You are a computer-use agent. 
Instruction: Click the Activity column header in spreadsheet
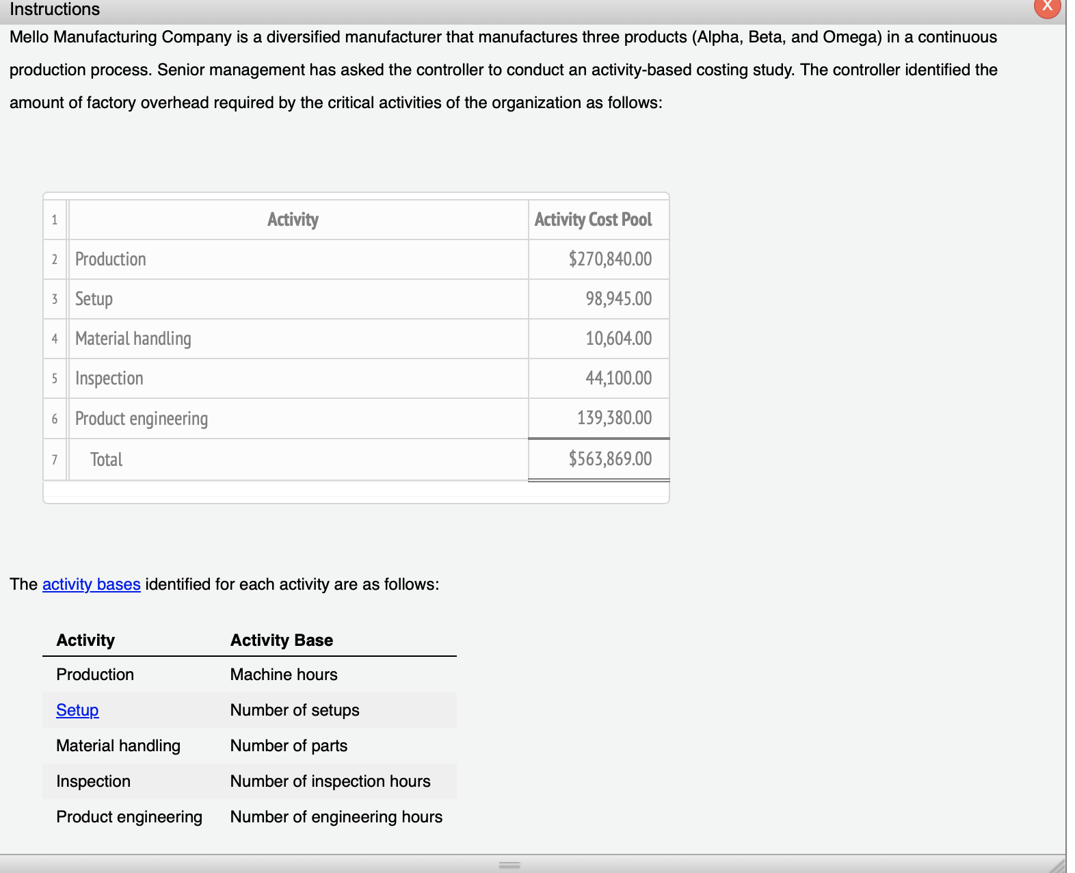pyautogui.click(x=293, y=220)
